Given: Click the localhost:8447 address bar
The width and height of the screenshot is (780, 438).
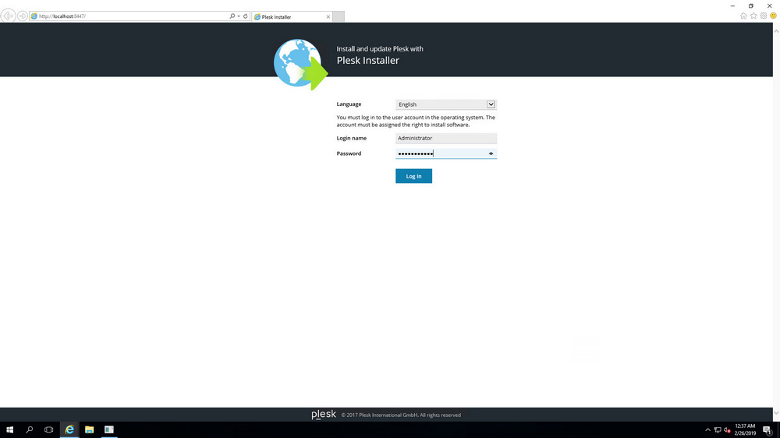Looking at the screenshot, I should (129, 16).
